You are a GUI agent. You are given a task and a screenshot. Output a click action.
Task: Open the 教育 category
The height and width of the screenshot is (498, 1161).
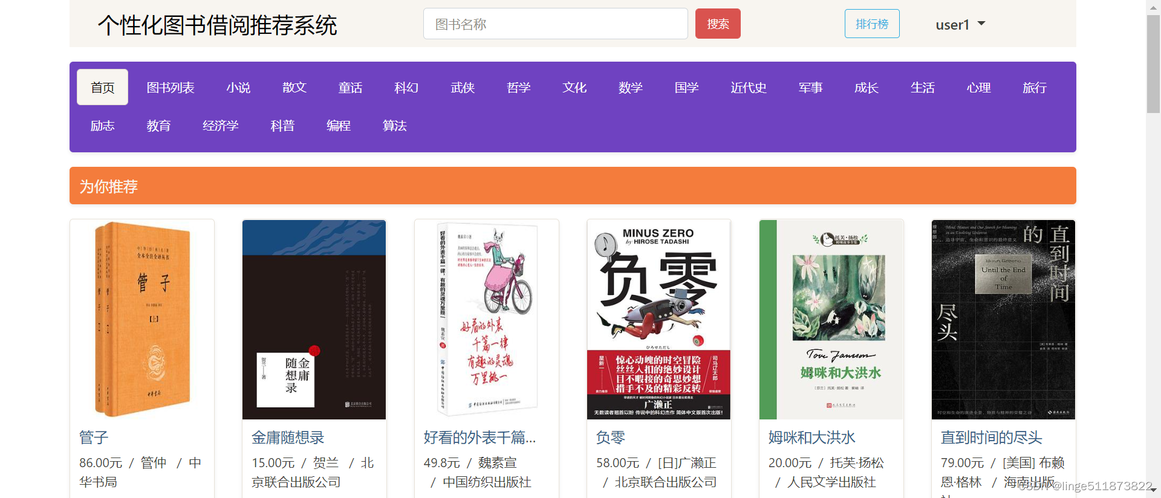point(158,126)
